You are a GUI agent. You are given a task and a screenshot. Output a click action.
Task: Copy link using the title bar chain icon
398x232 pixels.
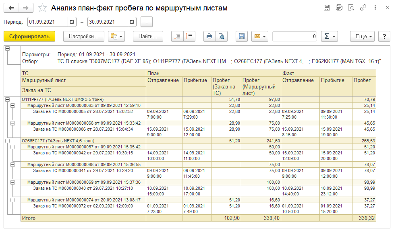[x=363, y=8]
